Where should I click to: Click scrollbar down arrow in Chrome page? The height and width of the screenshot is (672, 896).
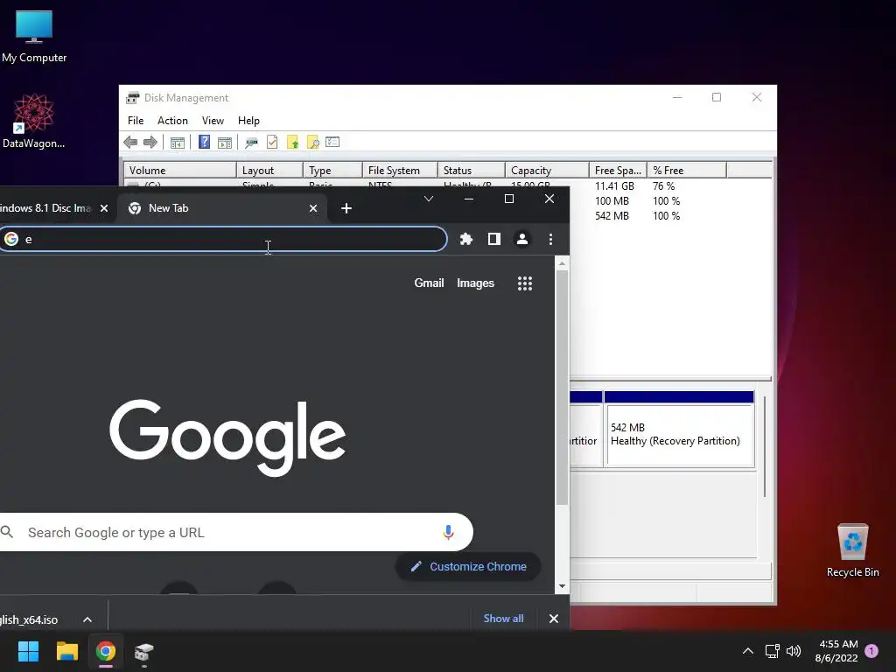pyautogui.click(x=562, y=586)
